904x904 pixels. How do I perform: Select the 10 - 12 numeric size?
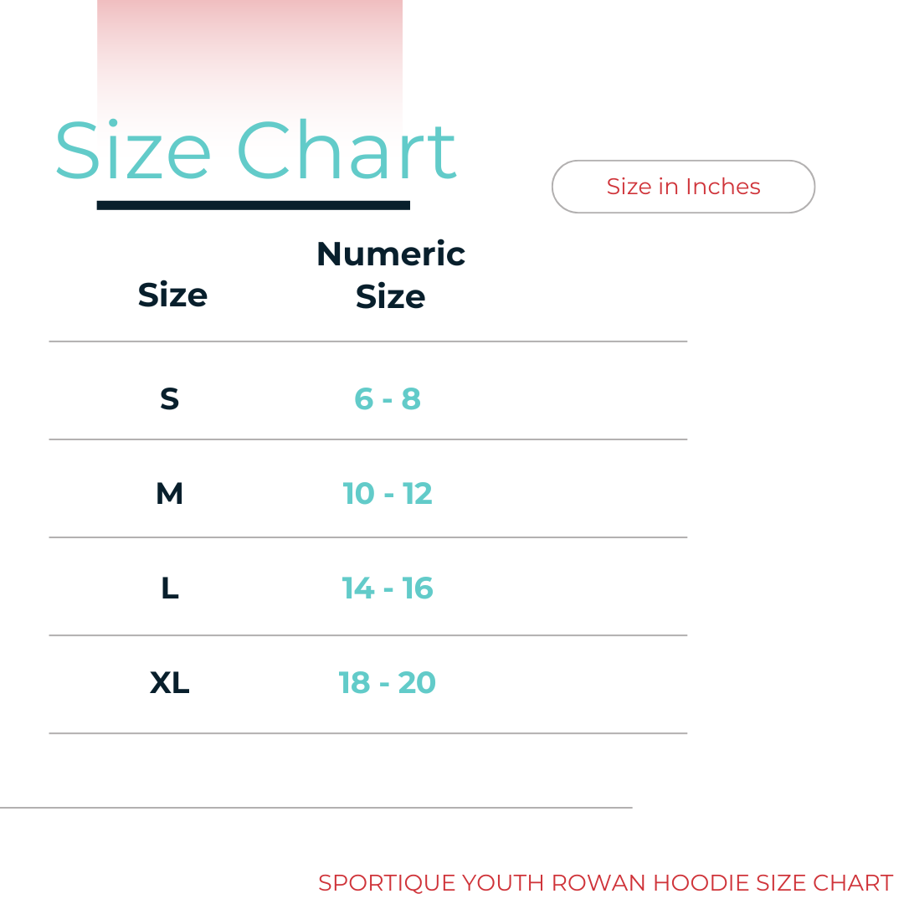pos(388,494)
